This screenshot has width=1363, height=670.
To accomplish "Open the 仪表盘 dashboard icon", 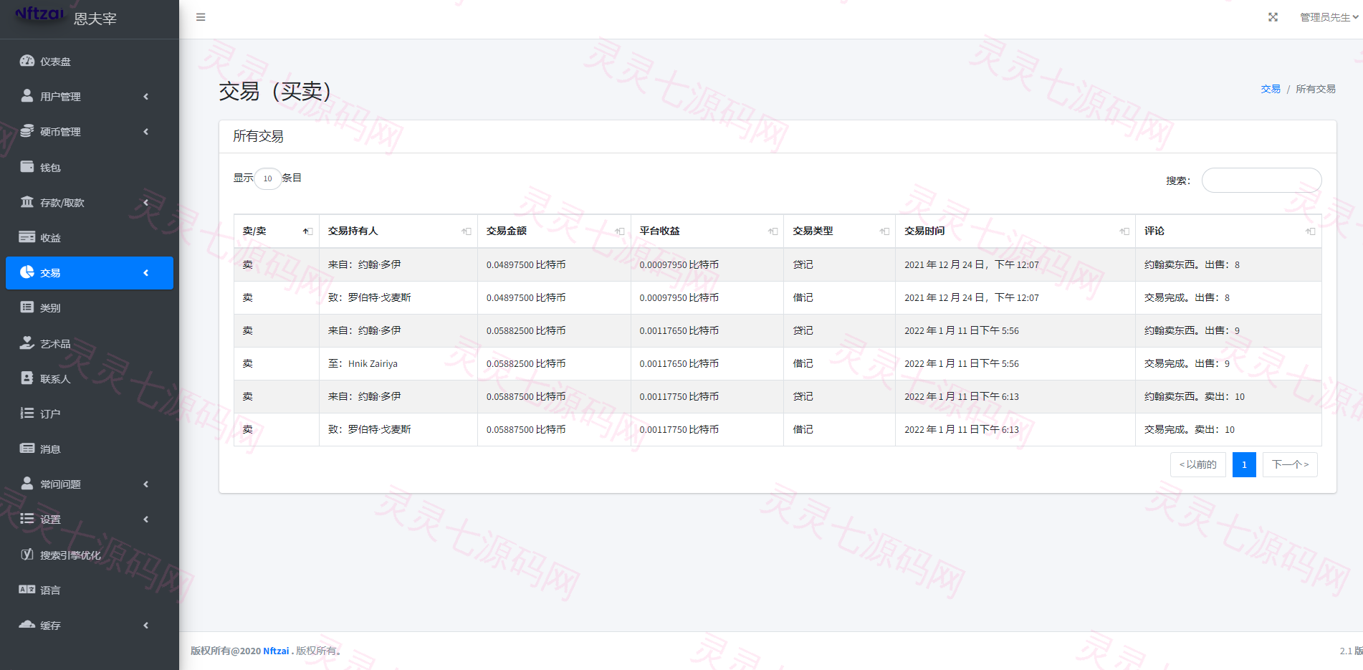I will 27,61.
